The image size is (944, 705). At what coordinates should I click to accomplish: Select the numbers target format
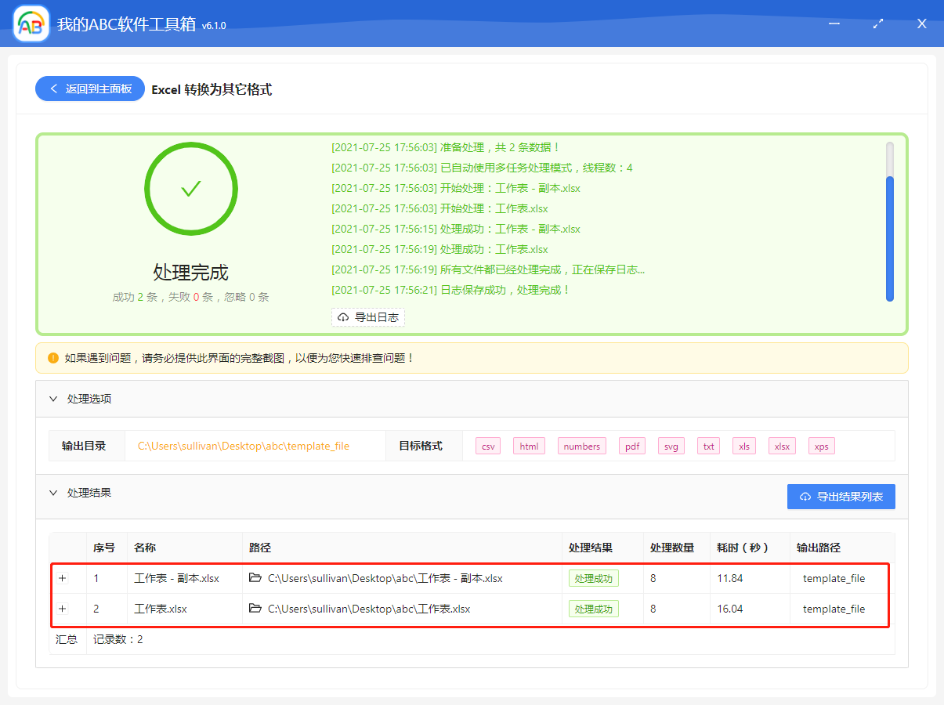tap(581, 445)
